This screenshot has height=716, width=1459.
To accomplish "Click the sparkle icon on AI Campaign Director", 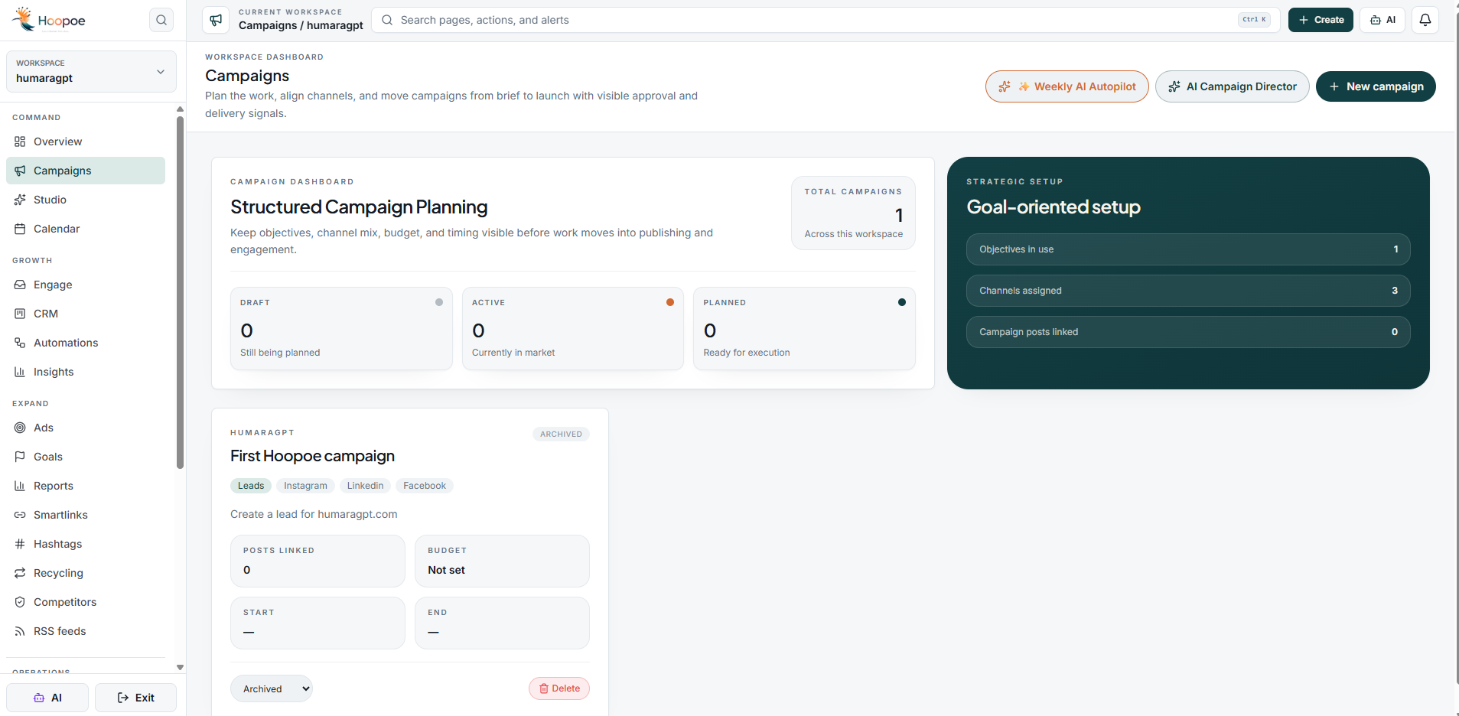I will [1174, 86].
